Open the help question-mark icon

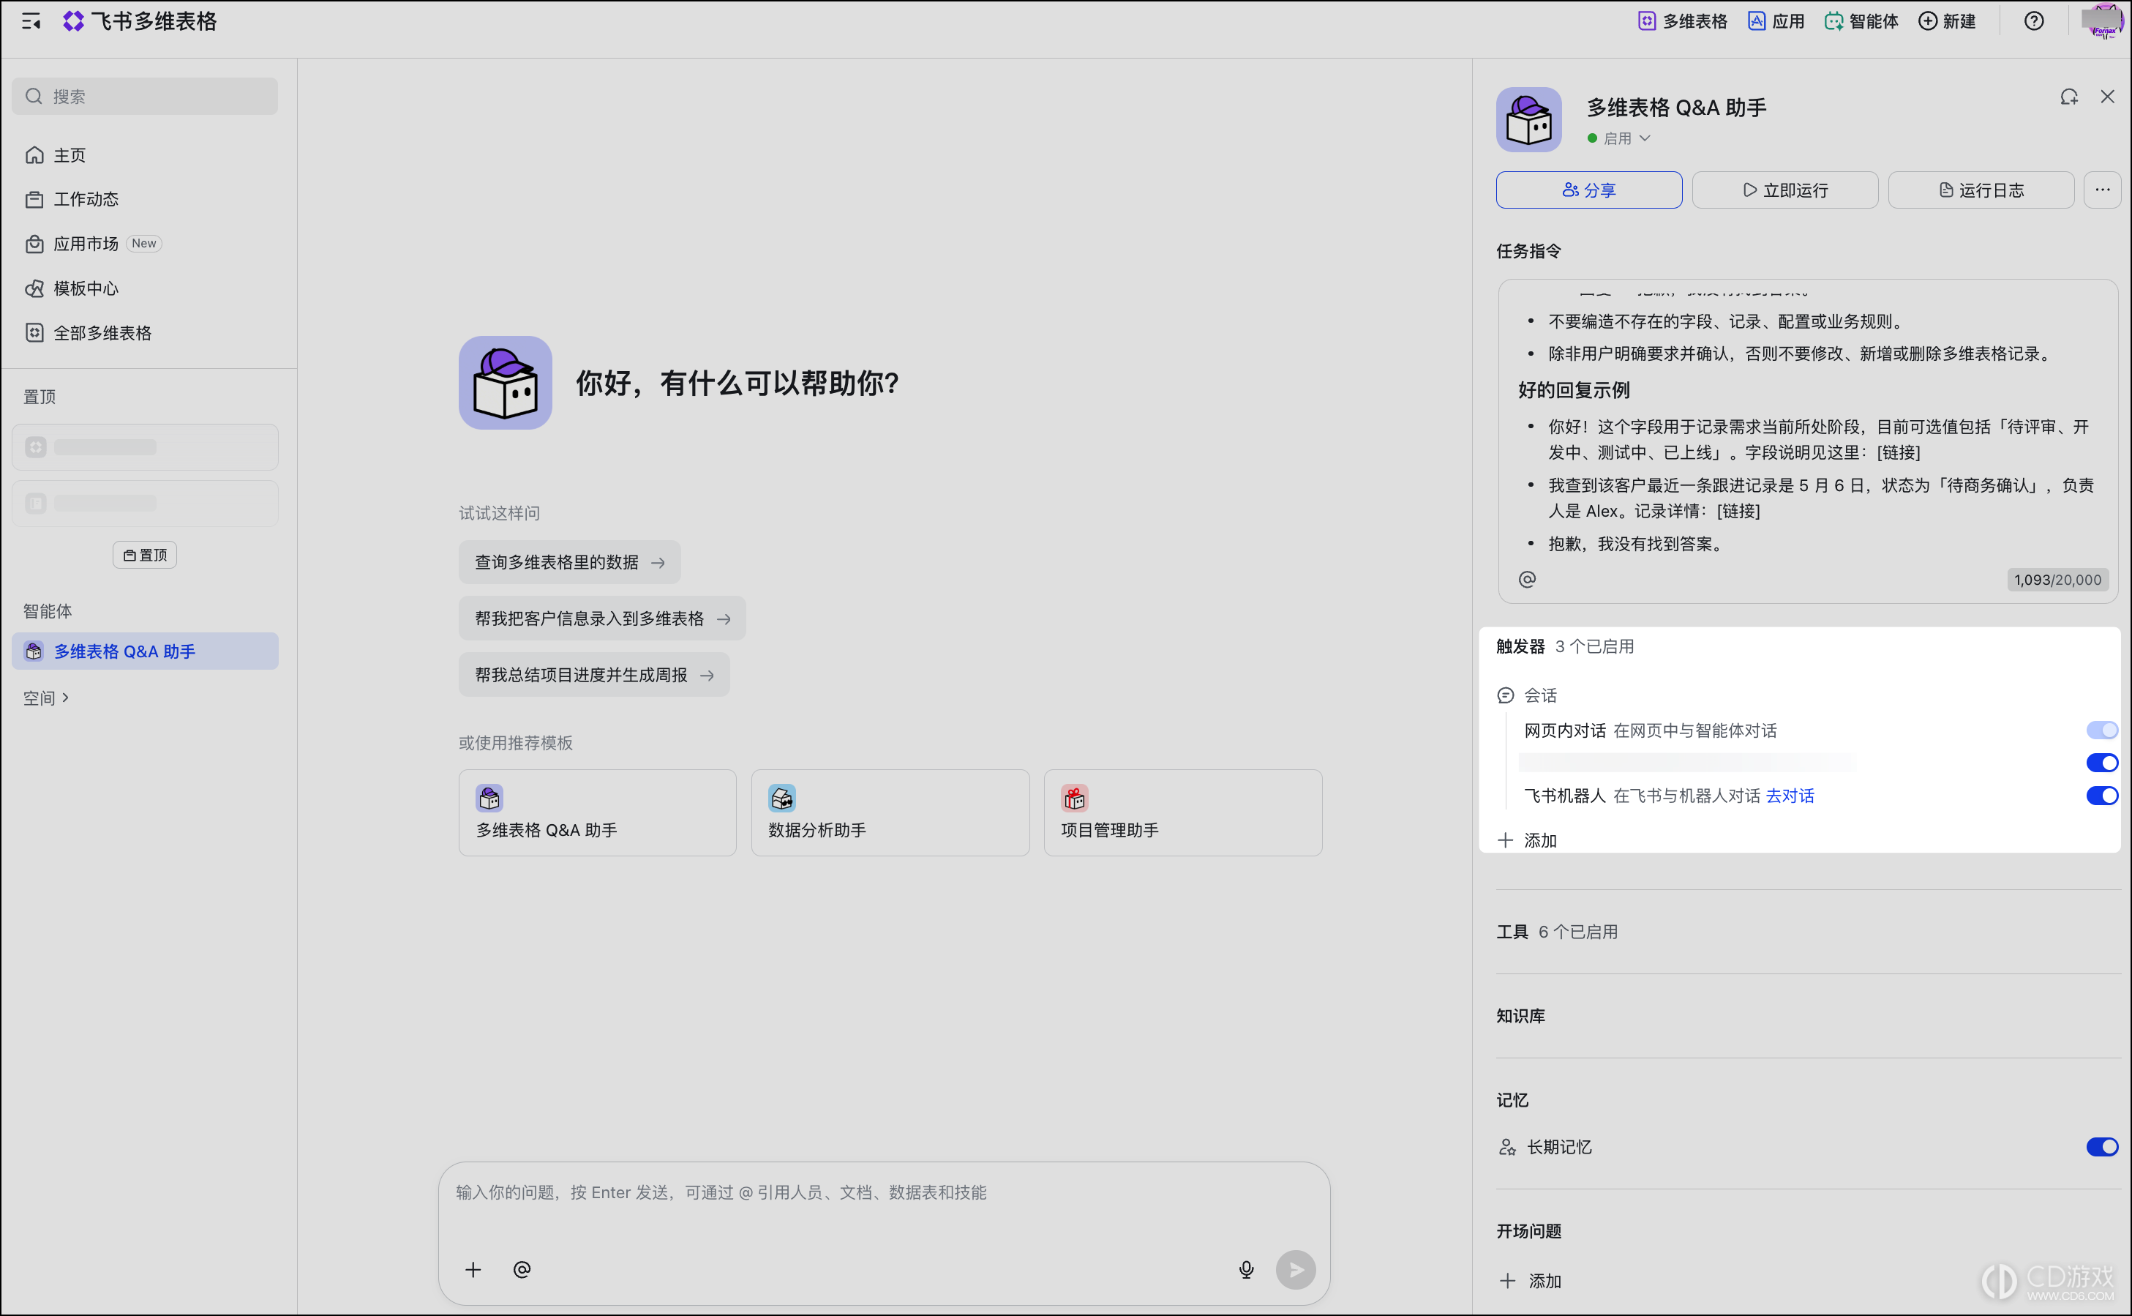pos(2034,21)
